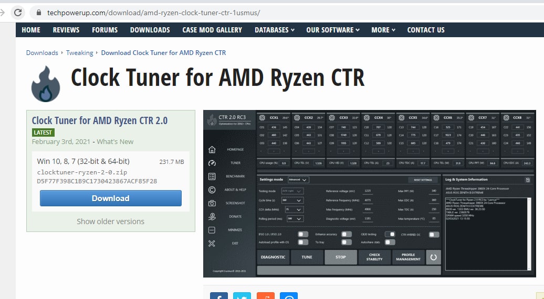
Task: Click the Donate hand icon in CTR sidebar
Action: coord(212,217)
